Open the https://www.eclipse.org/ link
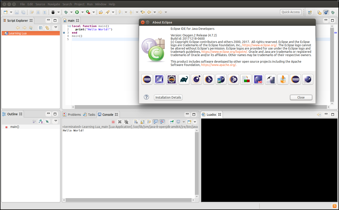339x210 pixels. click(x=260, y=45)
